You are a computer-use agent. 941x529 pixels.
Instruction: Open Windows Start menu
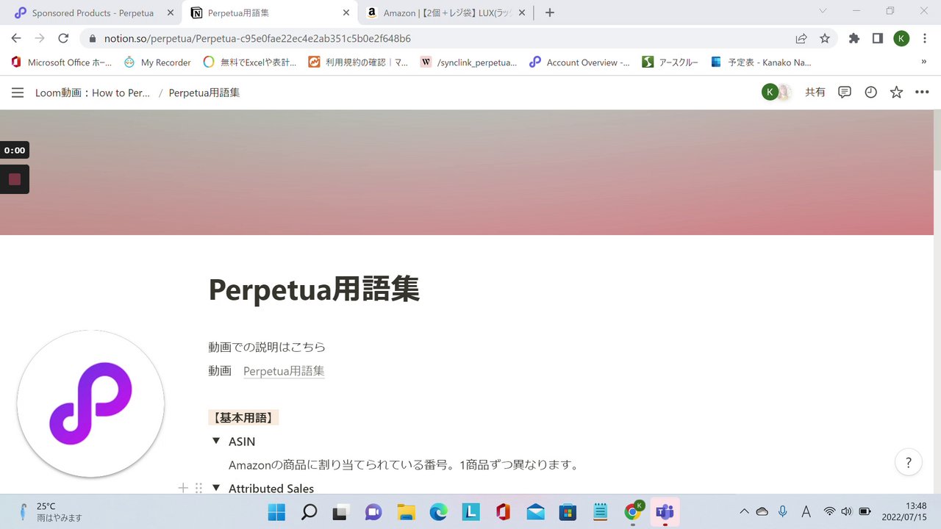click(276, 512)
